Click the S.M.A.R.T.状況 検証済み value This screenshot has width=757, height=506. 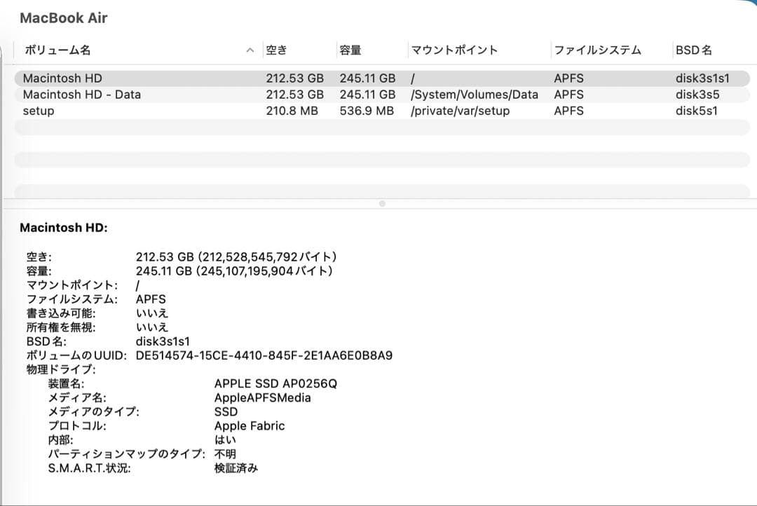point(237,467)
